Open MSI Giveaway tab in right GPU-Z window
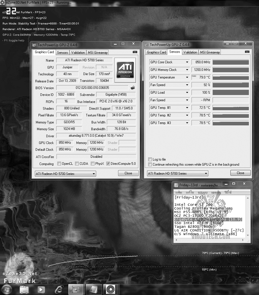 (210, 52)
